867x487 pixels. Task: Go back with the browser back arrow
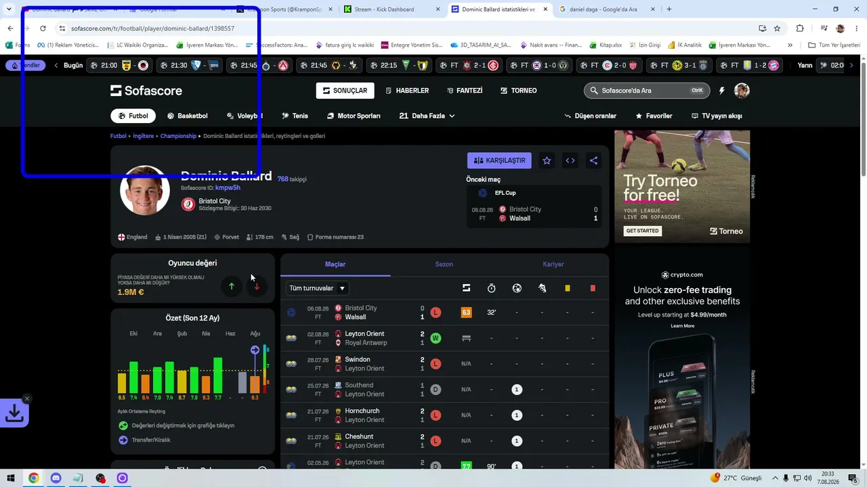(10, 28)
